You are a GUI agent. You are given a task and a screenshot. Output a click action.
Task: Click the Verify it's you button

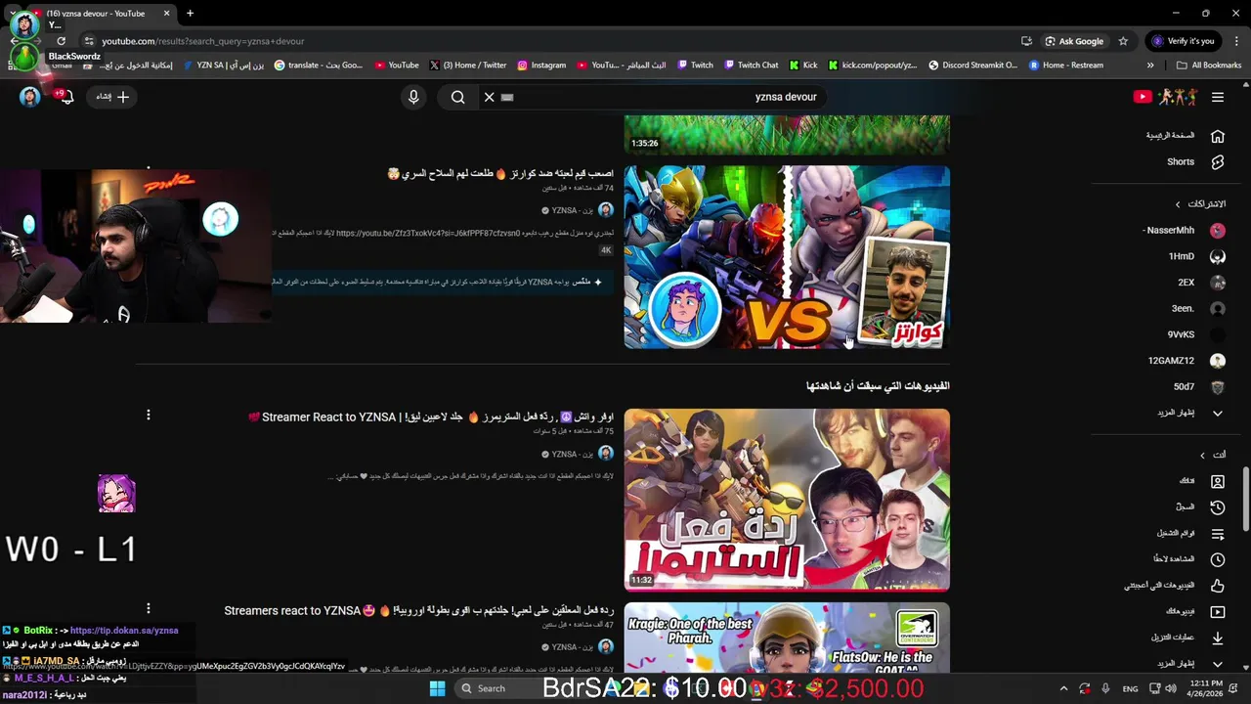tap(1183, 41)
